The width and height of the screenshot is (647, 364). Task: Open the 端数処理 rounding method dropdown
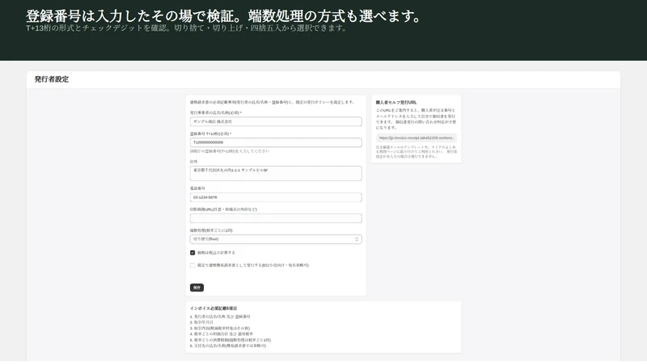point(276,239)
